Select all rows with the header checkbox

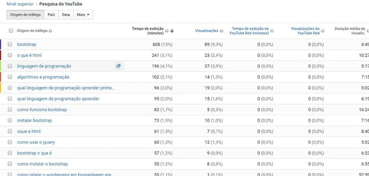tap(10, 31)
